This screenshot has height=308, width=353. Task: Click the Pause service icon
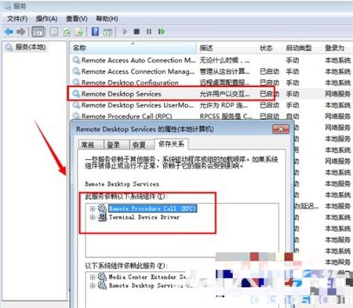pyautogui.click(x=149, y=31)
